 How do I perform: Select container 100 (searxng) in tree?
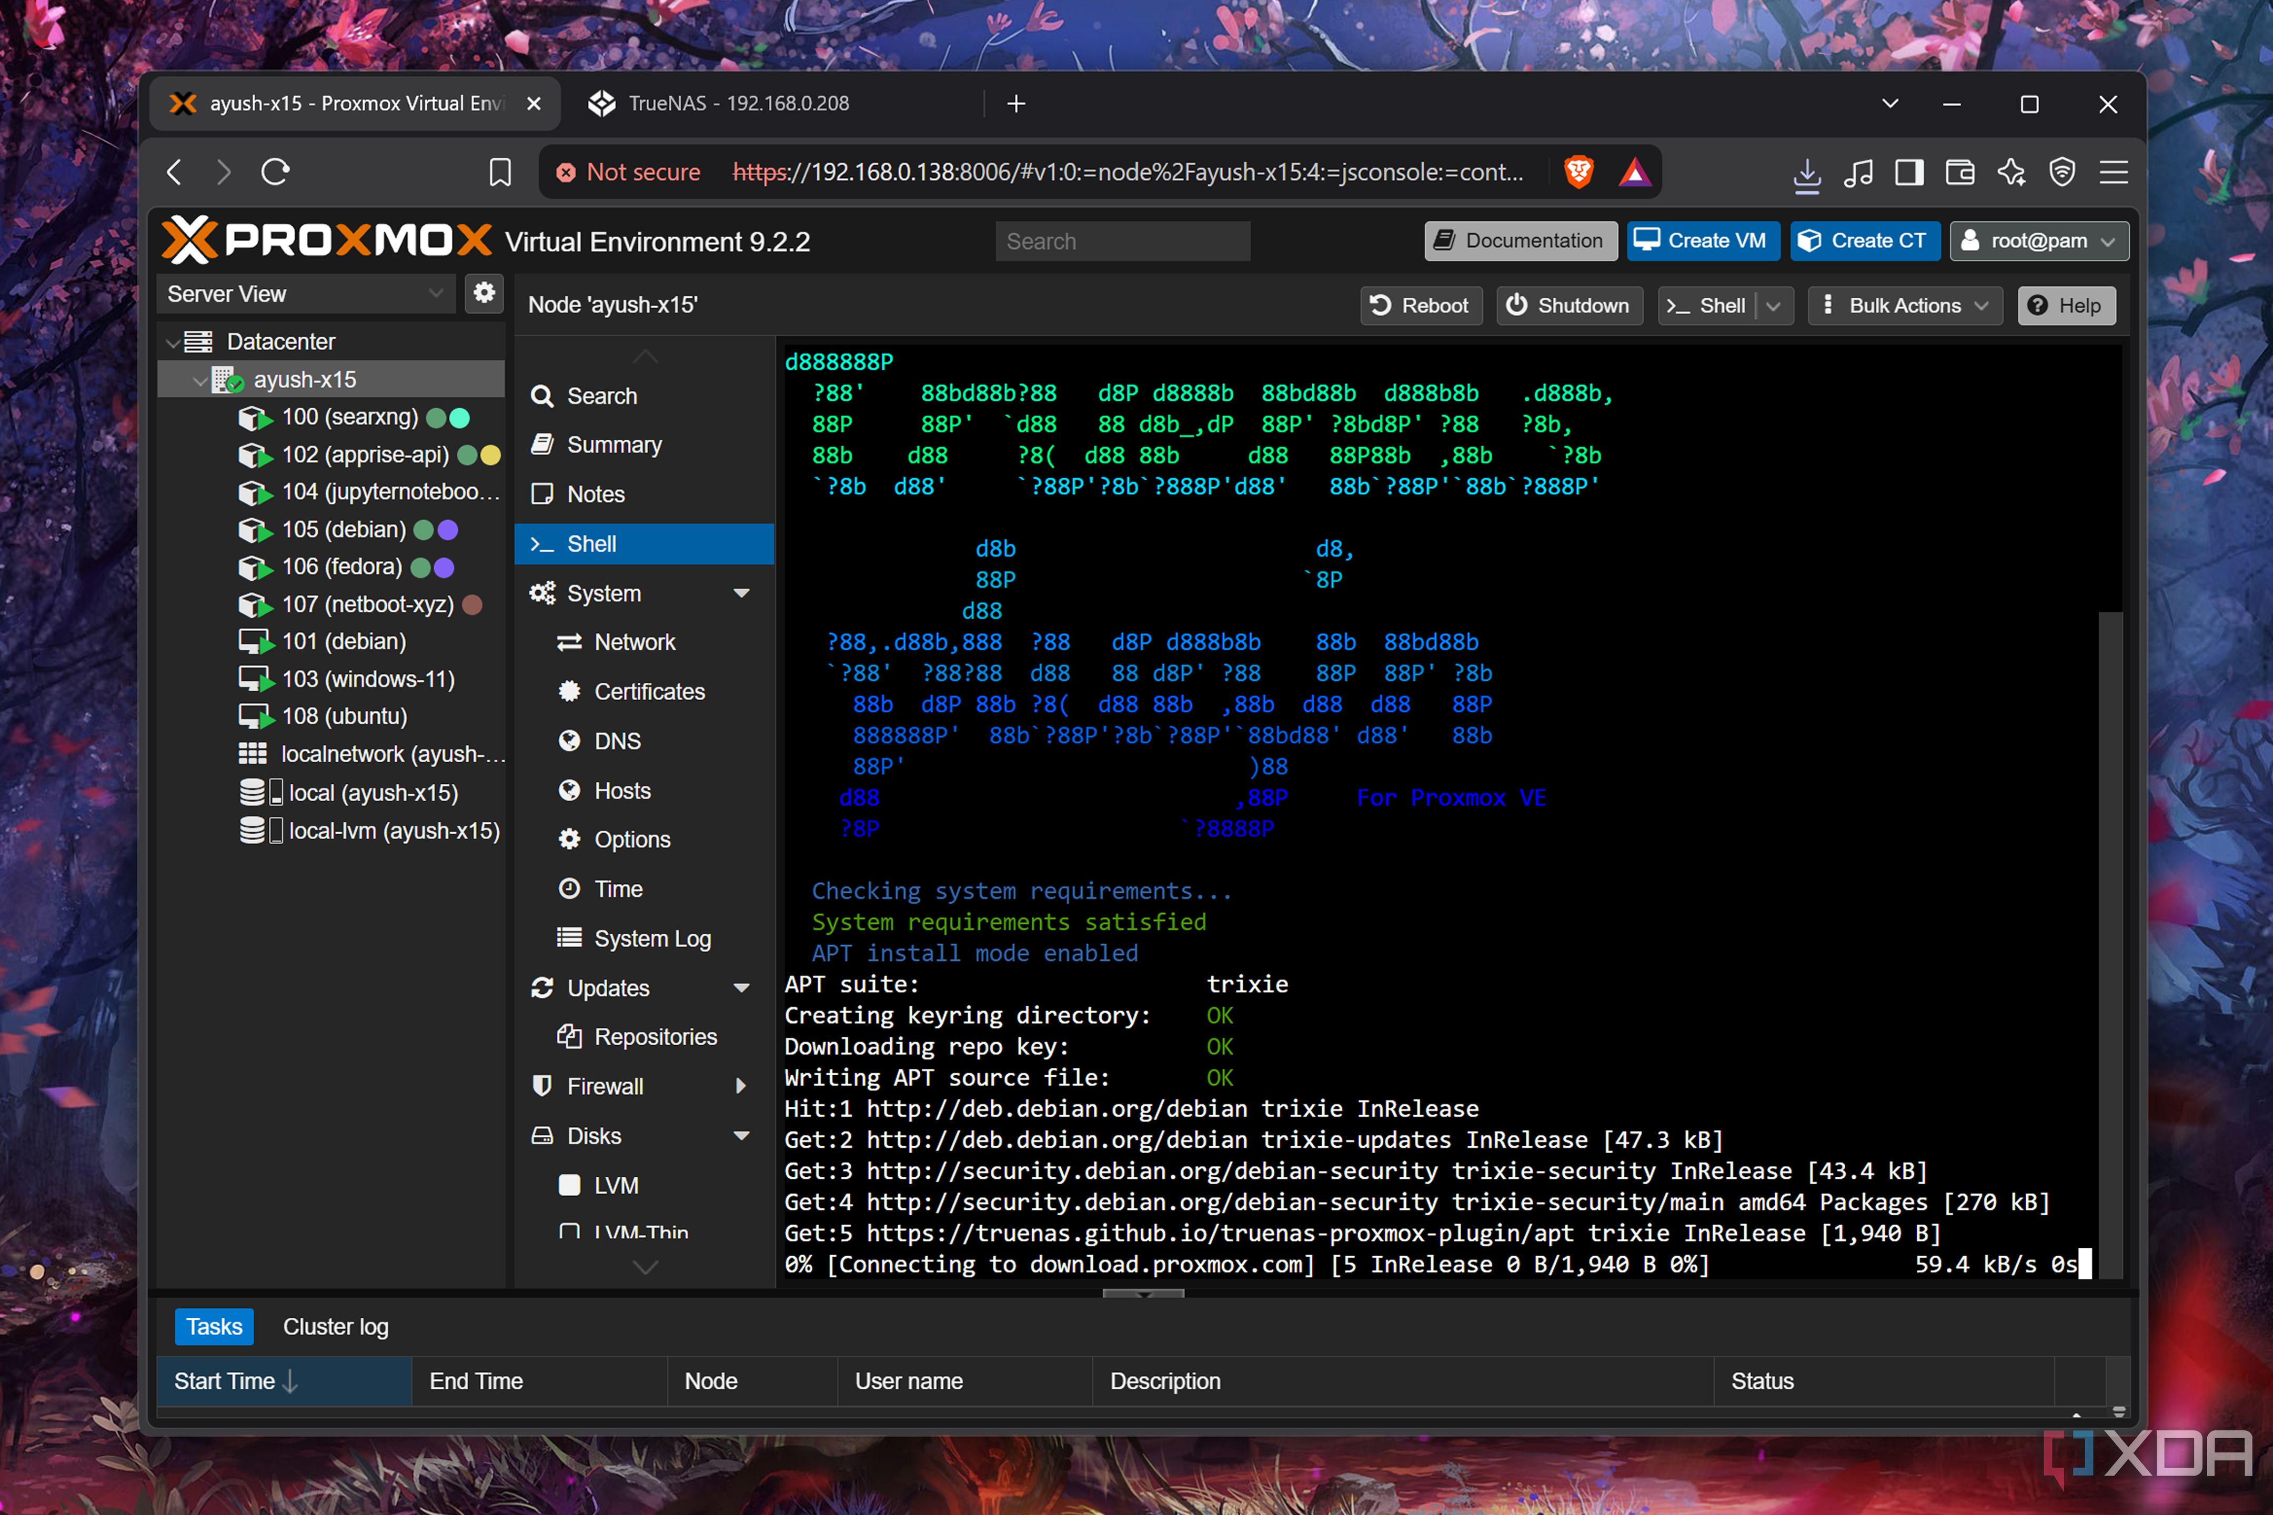330,417
